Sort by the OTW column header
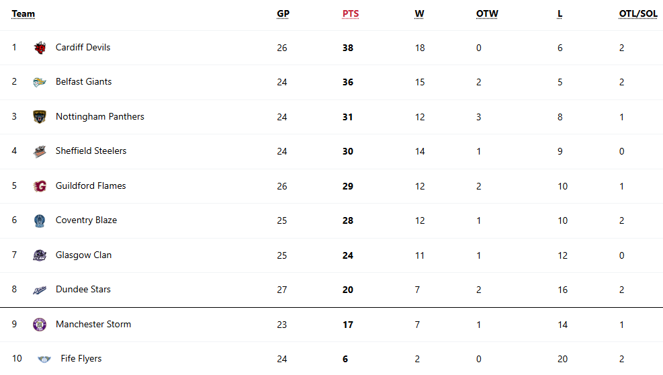 coord(487,13)
